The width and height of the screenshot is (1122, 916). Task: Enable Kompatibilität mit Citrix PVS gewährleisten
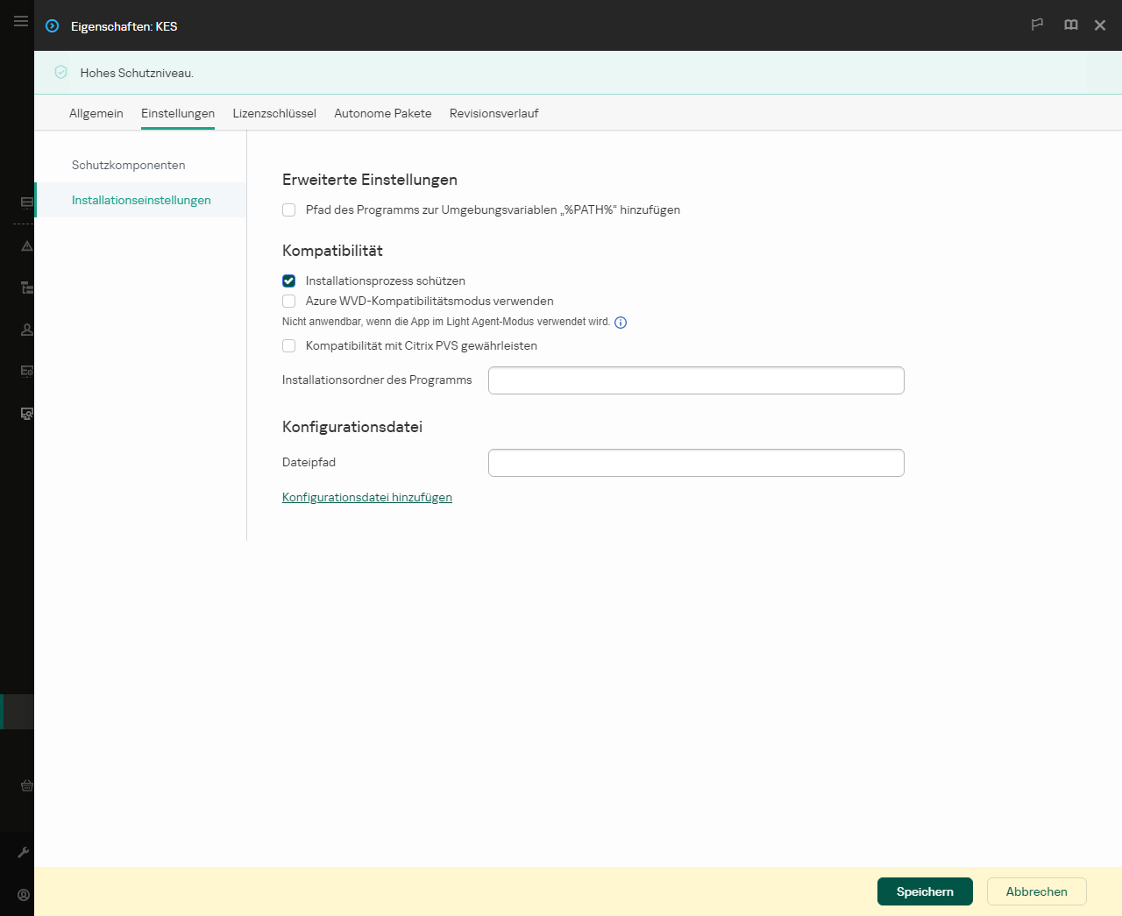point(288,345)
